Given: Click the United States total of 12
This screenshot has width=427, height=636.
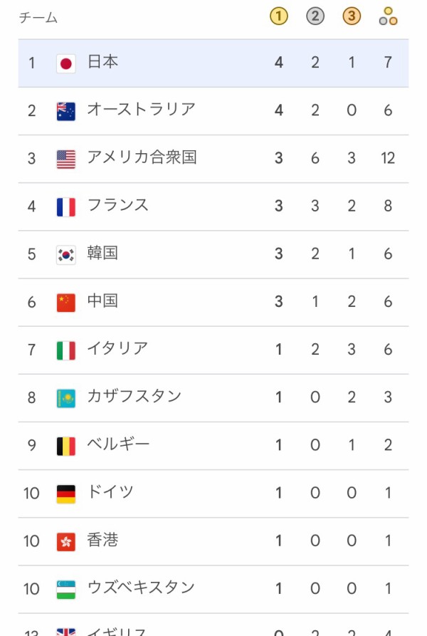Looking at the screenshot, I should click(x=388, y=158).
